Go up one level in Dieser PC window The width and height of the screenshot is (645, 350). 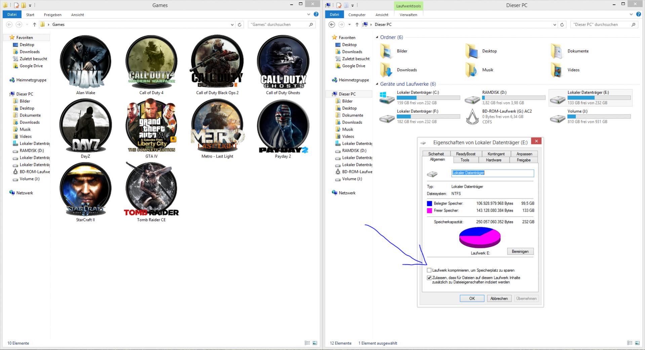(x=357, y=25)
